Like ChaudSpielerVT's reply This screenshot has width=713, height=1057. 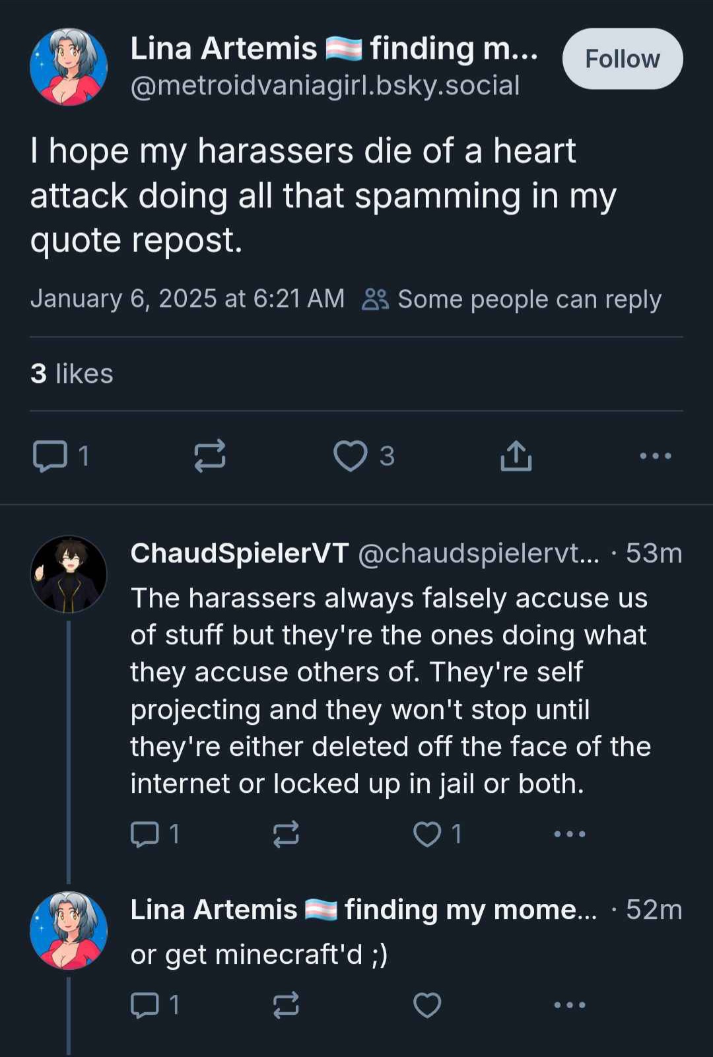pyautogui.click(x=427, y=834)
